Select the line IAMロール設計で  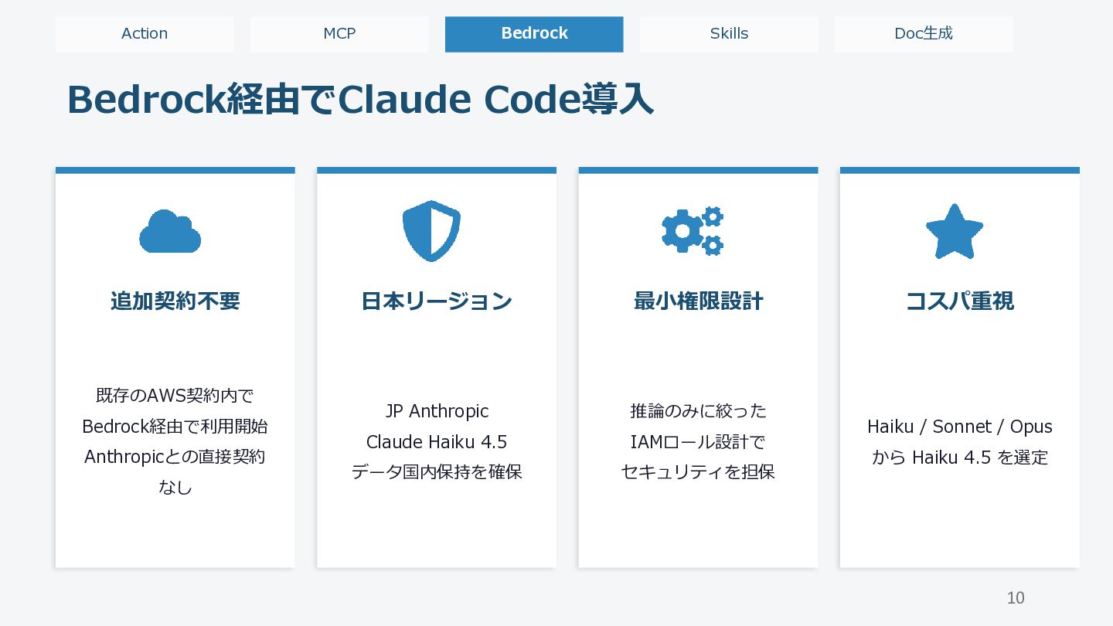pyautogui.click(x=698, y=442)
